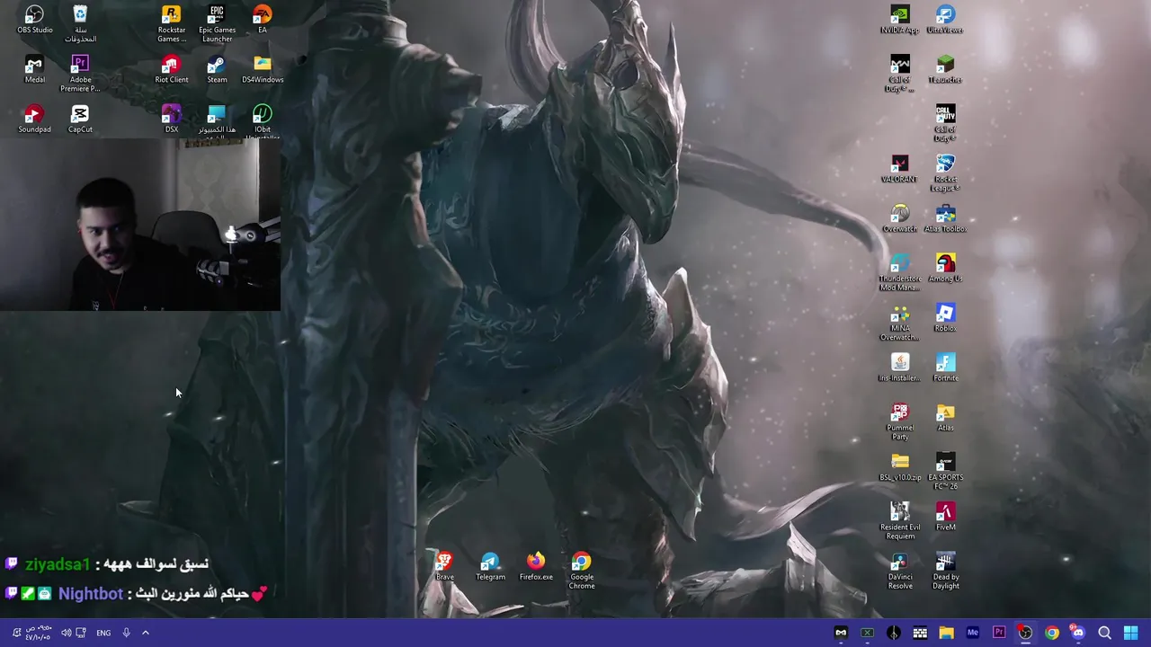The width and height of the screenshot is (1151, 647).
Task: Select the Adobe Premiere Pro desktop shortcut
Action: pyautogui.click(x=80, y=74)
